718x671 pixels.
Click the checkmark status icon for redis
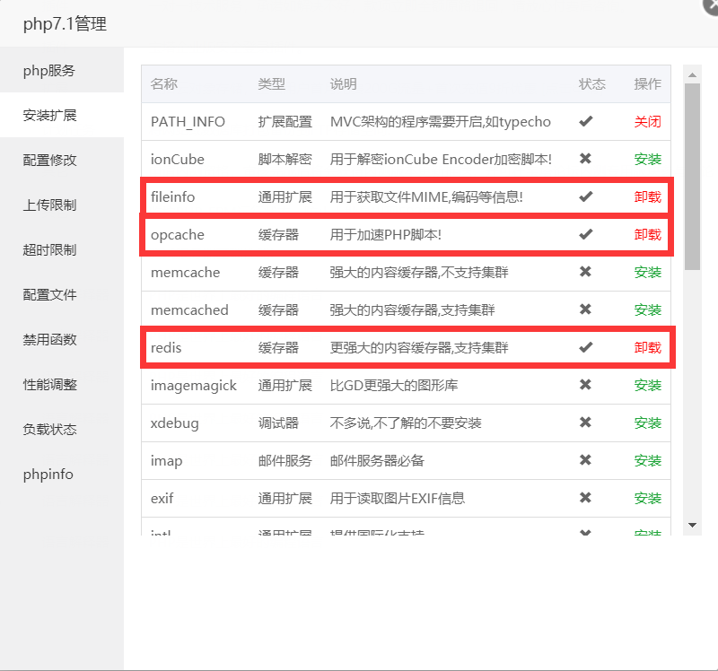[585, 347]
